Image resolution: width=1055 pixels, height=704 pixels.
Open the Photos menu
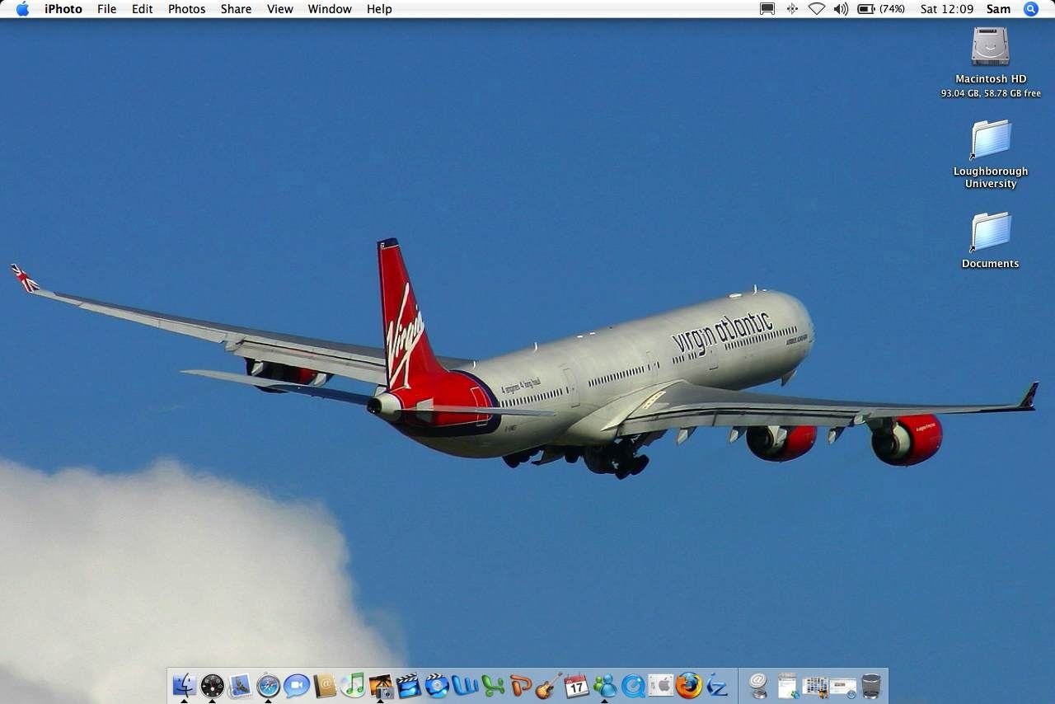[x=187, y=9]
